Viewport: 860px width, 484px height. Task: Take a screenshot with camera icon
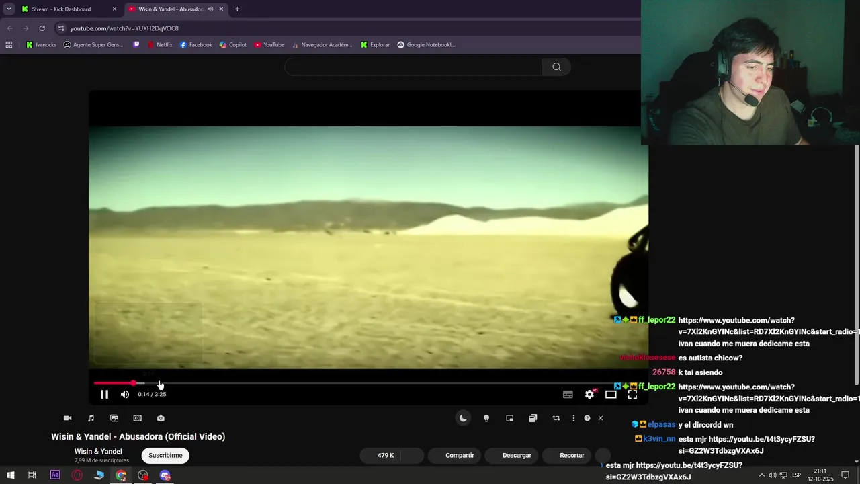(x=161, y=418)
